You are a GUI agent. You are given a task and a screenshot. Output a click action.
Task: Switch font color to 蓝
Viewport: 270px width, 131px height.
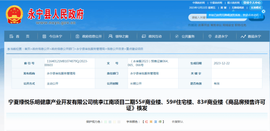[155, 122]
